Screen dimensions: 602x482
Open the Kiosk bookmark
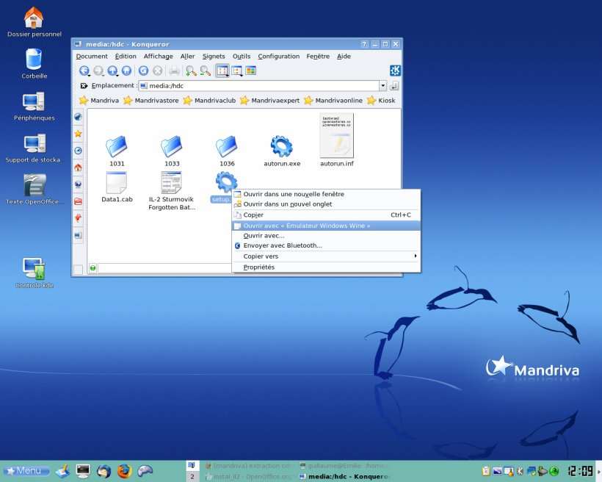coord(381,101)
